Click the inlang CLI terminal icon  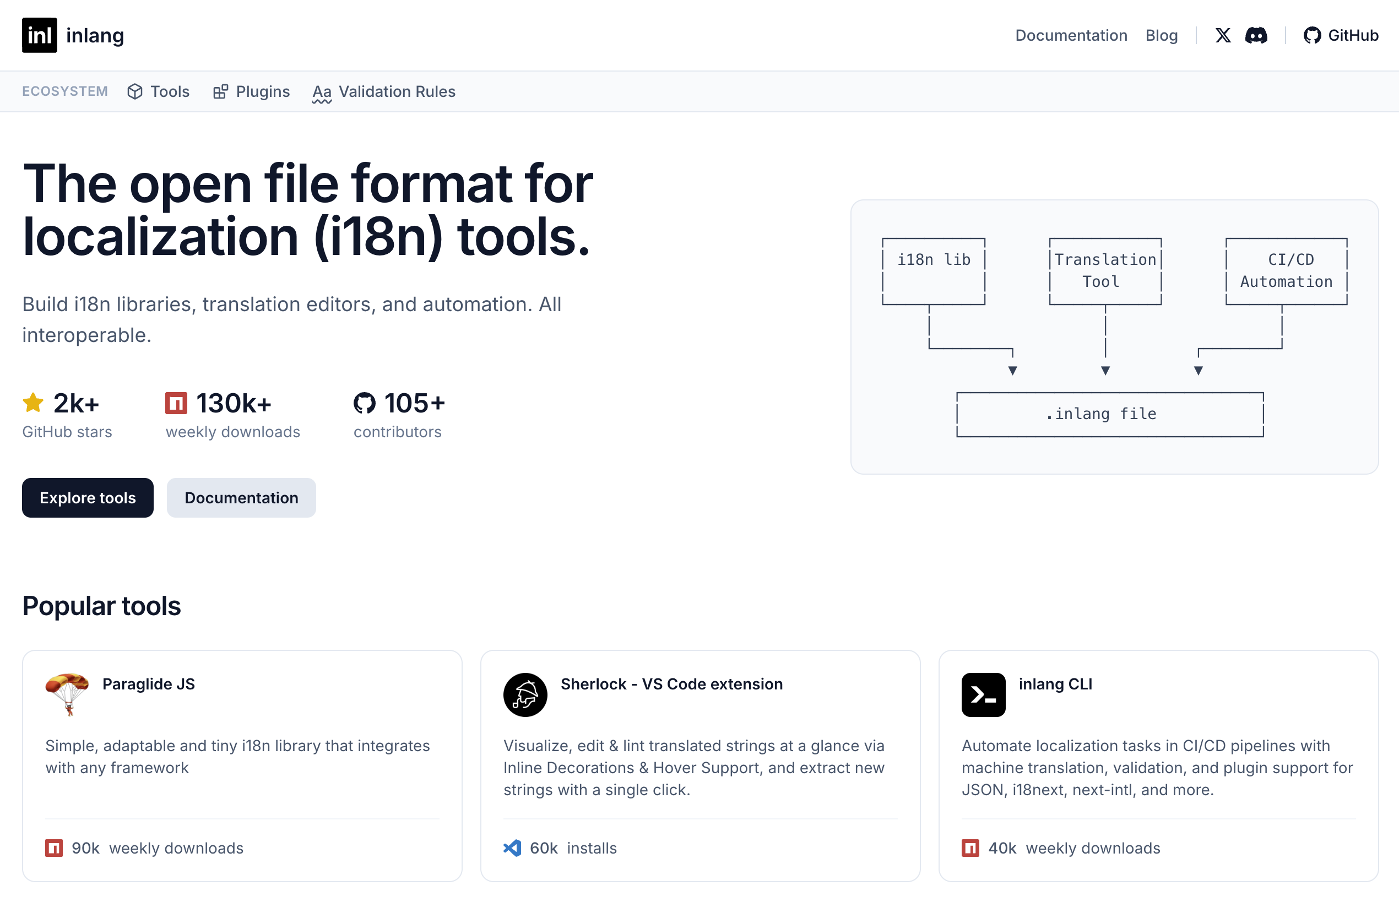[x=983, y=694]
